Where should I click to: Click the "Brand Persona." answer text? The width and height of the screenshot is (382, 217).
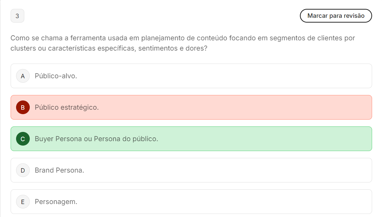(x=60, y=170)
